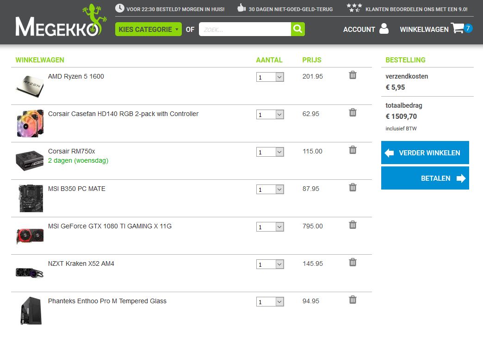Remove MSI B350 PC MATE from cart
The height and width of the screenshot is (337, 483).
353,187
